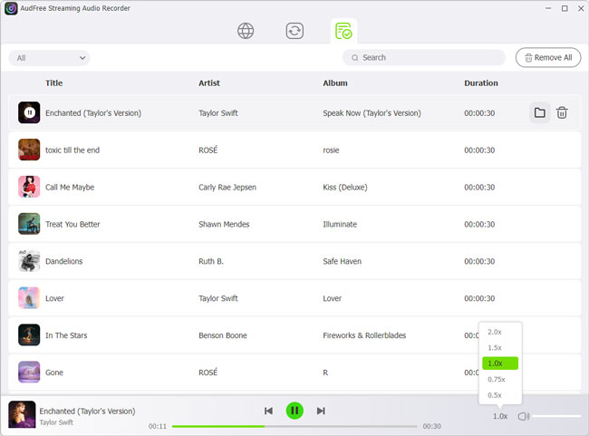The image size is (589, 436).
Task: Maximize the AudFree window
Action: (x=565, y=8)
